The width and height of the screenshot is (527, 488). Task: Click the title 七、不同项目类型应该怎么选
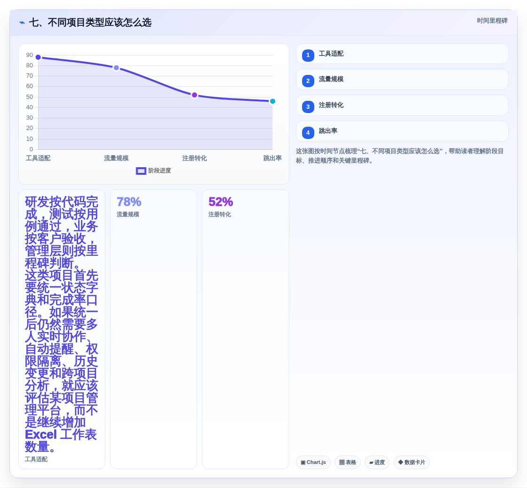[90, 23]
